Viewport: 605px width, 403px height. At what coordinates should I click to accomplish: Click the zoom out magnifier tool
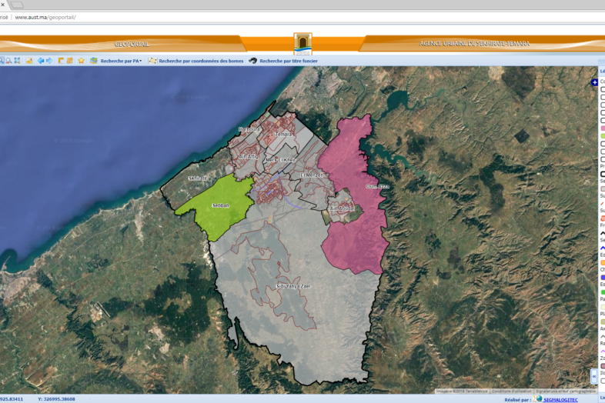pos(8,61)
